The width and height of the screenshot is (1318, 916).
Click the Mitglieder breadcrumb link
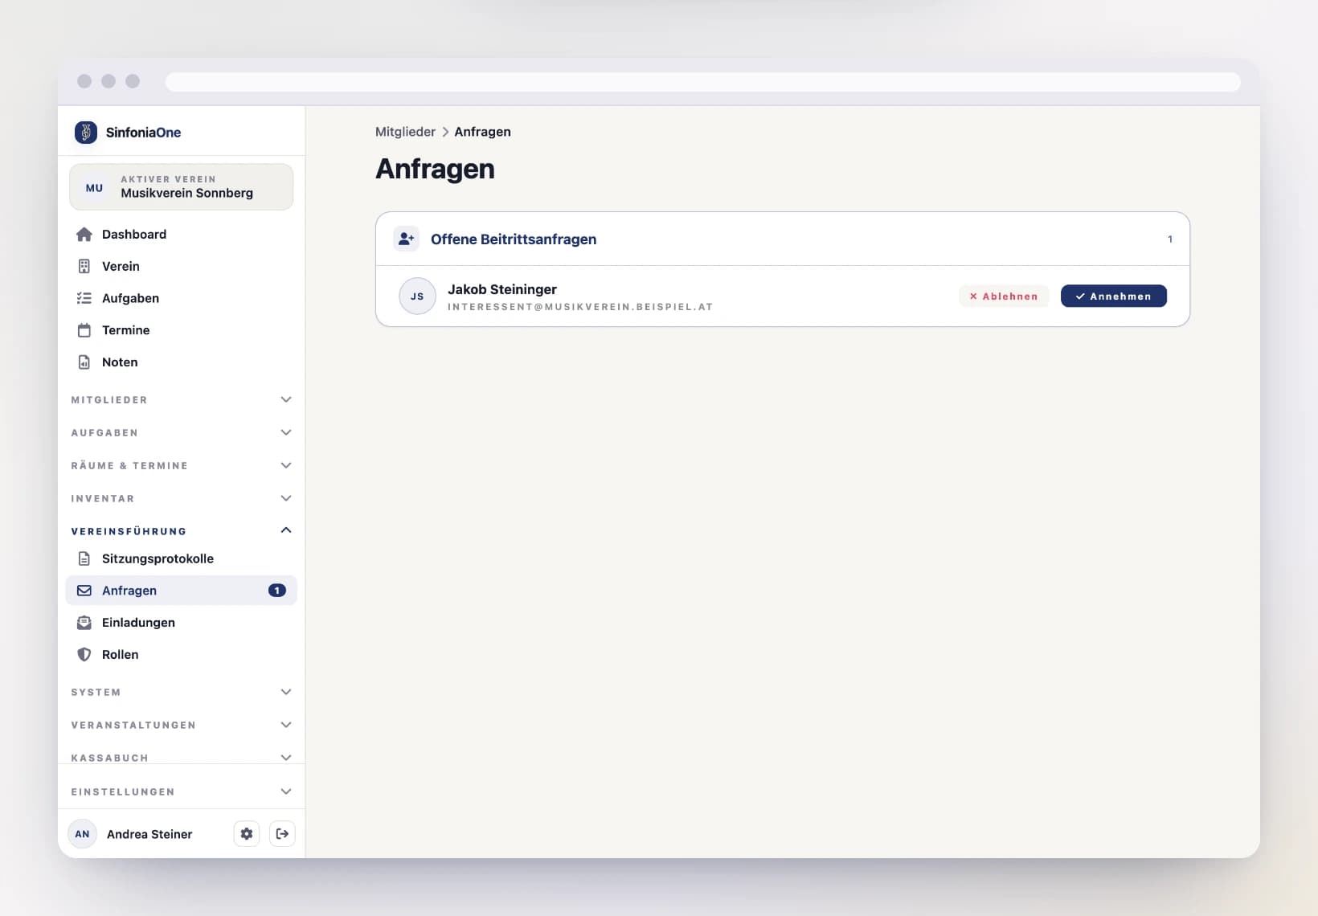point(405,132)
